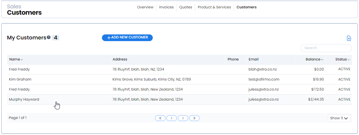
Task: Sort customers by Status column
Action: 343,59
